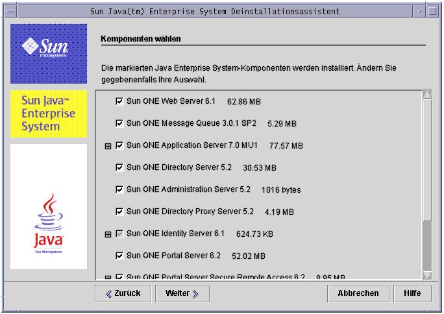Select the Sun ONE Message Queue 3.0.1 SP2 label
444x314 pixels.
point(191,123)
